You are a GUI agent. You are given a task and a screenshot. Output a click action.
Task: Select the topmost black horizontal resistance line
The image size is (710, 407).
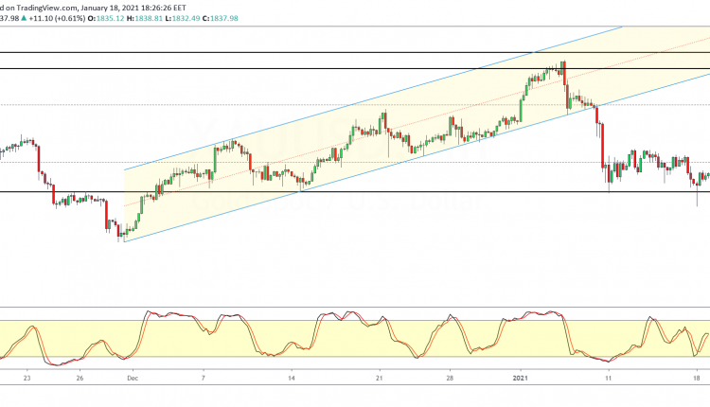coord(284,52)
